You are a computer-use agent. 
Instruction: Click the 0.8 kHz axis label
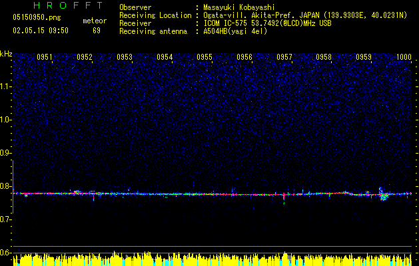(x=6, y=186)
